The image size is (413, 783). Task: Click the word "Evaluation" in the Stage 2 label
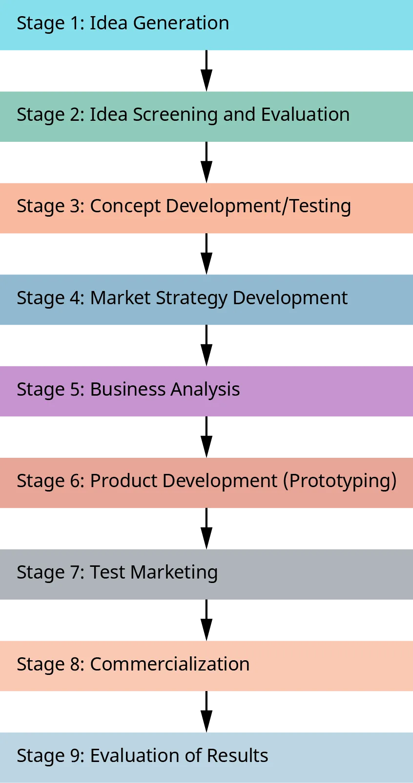(x=305, y=114)
